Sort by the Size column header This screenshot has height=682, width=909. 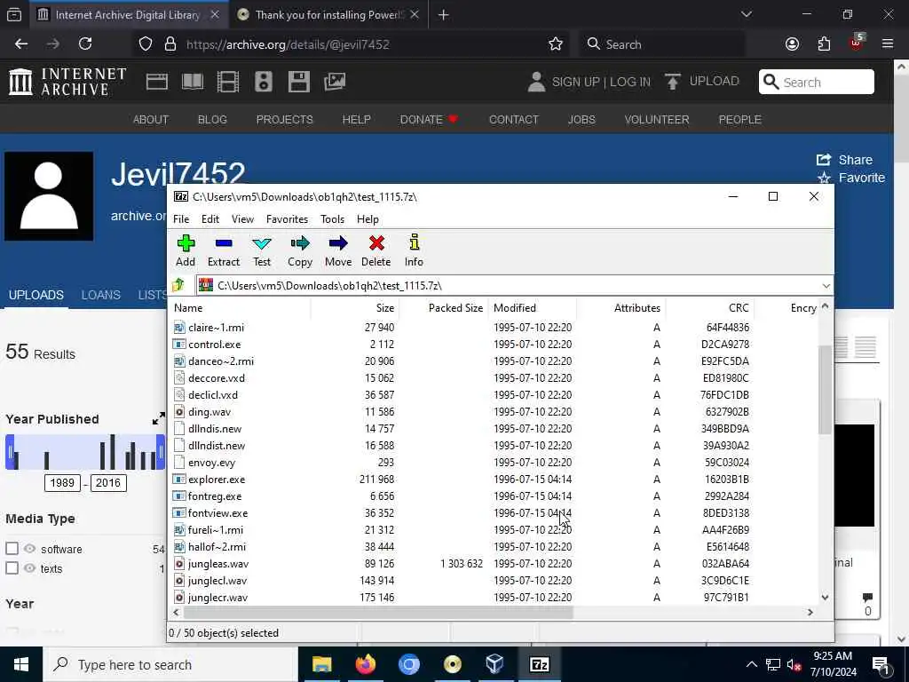(355, 308)
